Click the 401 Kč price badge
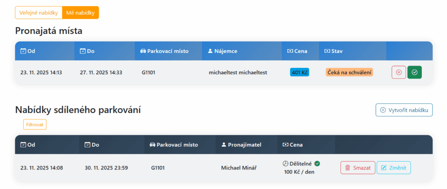 [299, 72]
